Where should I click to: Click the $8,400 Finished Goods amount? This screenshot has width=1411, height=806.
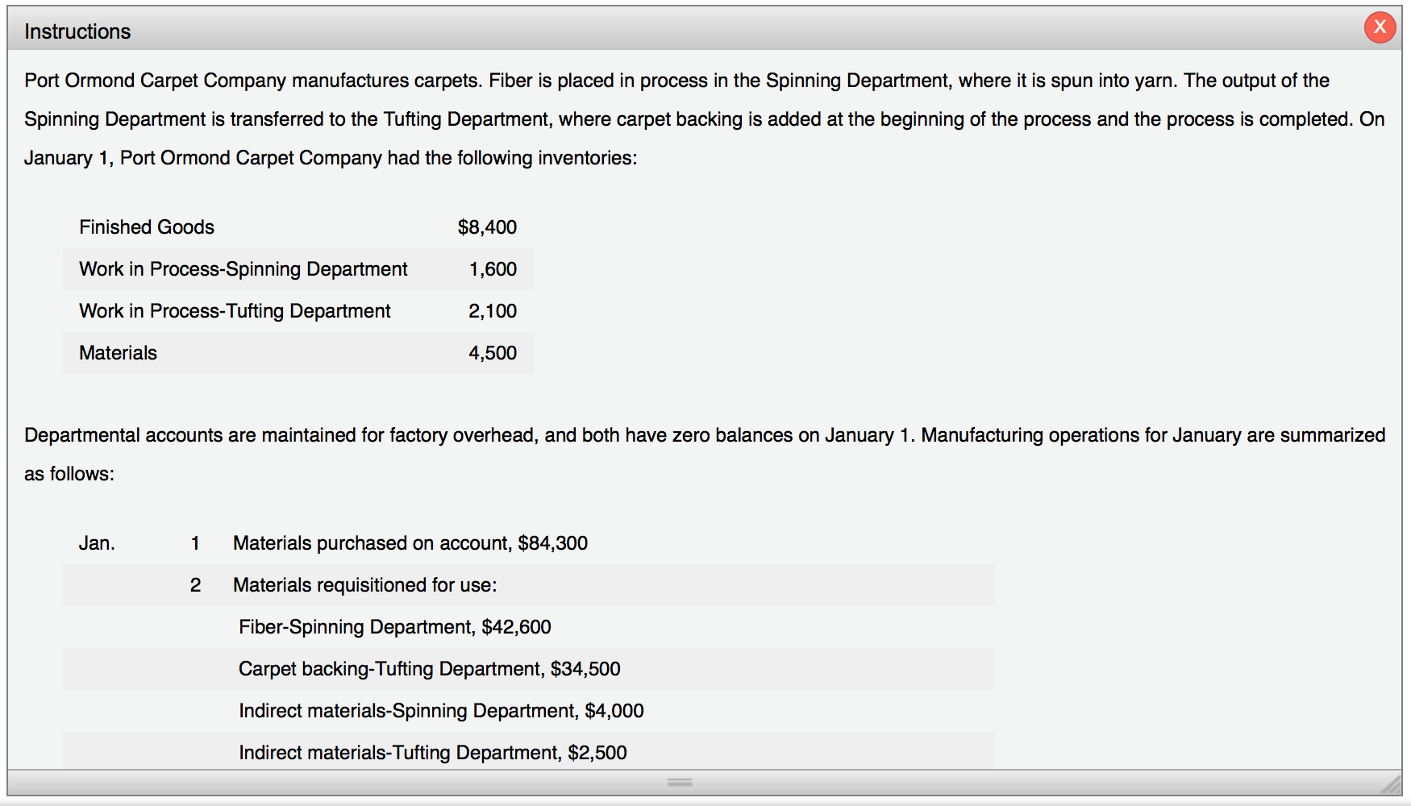(487, 227)
